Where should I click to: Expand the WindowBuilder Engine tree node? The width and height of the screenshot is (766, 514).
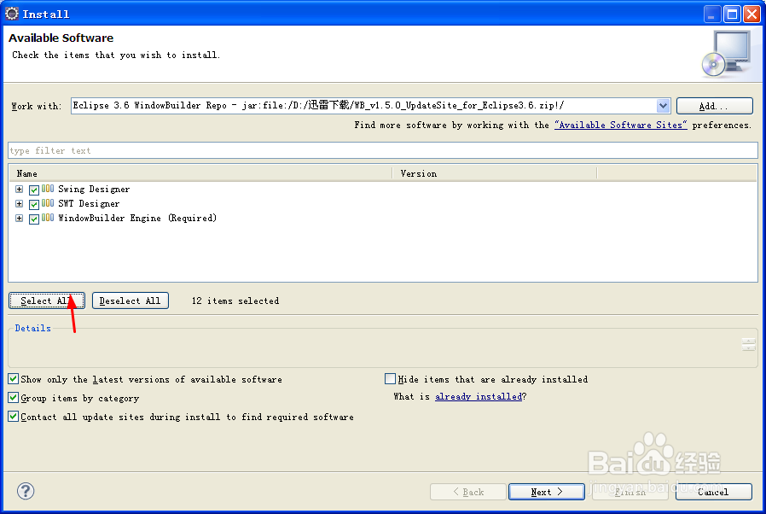tap(19, 219)
